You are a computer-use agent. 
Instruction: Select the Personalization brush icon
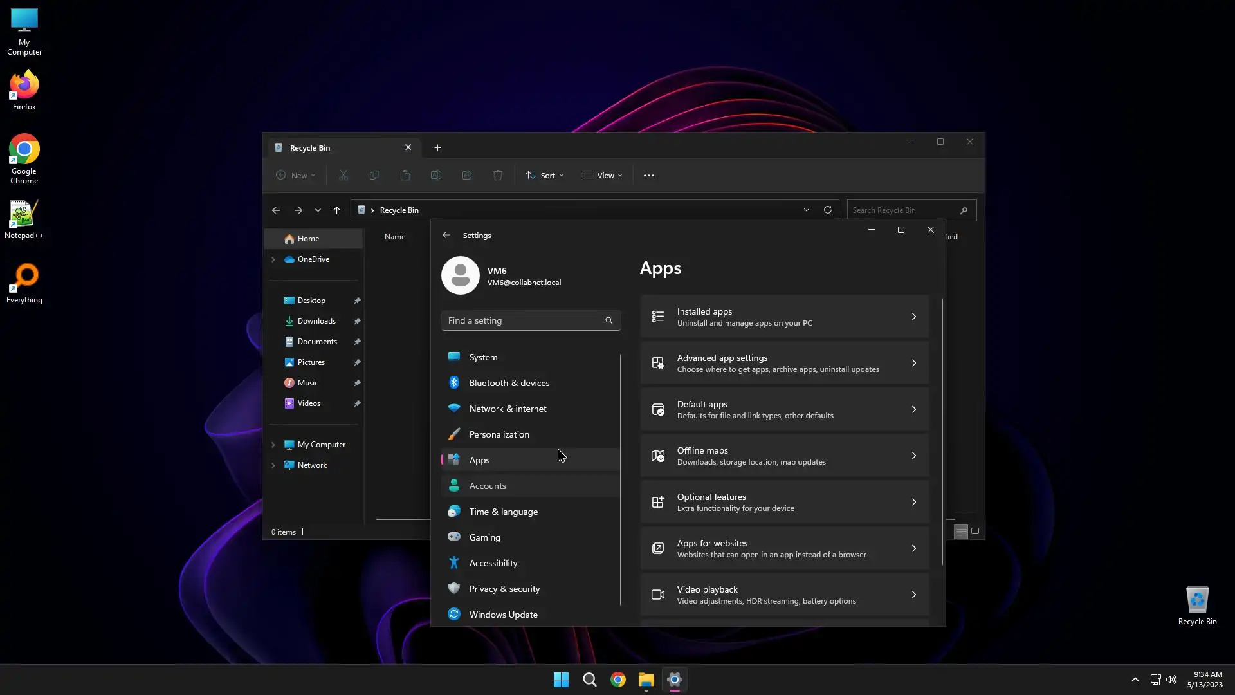(x=454, y=434)
